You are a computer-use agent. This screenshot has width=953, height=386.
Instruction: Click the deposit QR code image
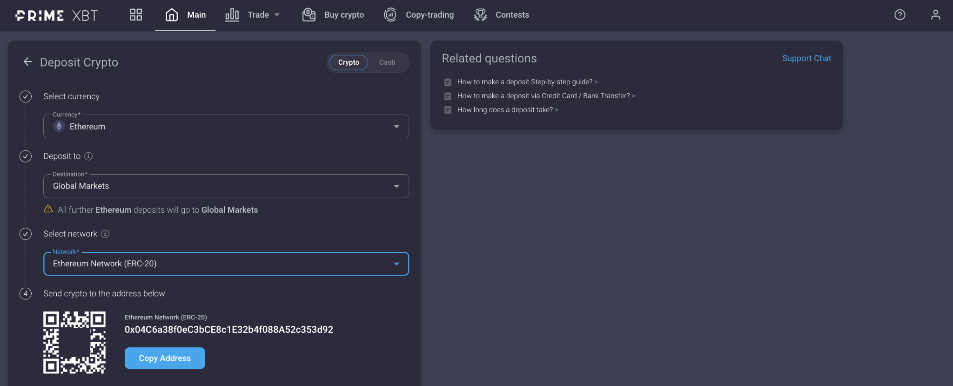coord(74,343)
